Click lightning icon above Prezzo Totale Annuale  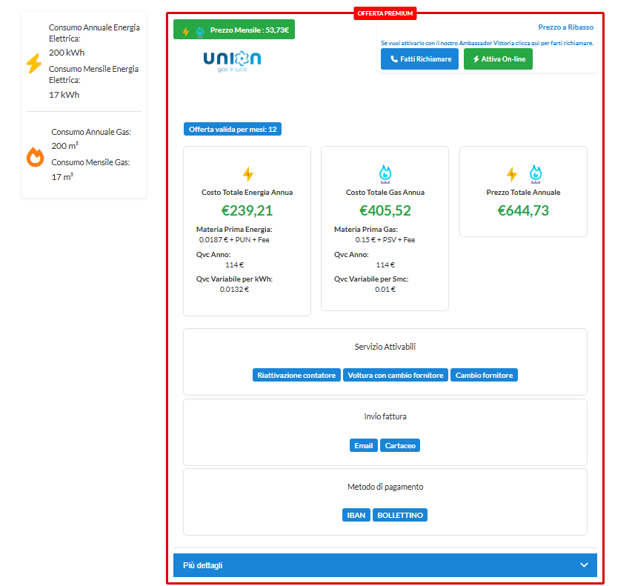[512, 173]
